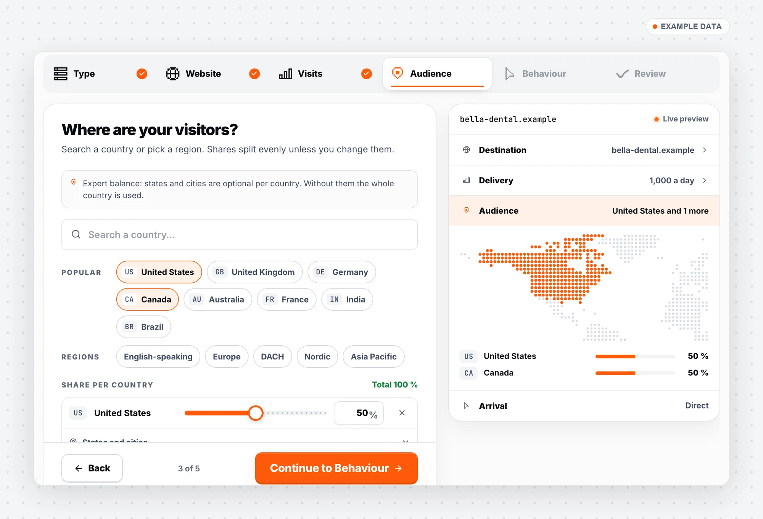Select the United Kingdom country chip
The image size is (763, 519).
pos(255,272)
